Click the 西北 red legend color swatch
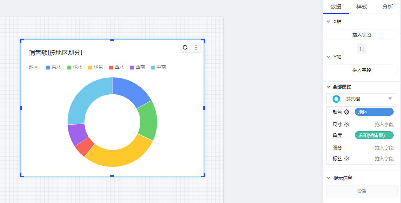This screenshot has width=401, height=203. (111, 67)
